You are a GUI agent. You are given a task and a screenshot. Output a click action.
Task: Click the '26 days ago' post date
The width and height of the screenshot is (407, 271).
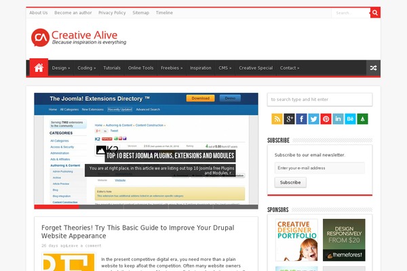tap(53, 245)
